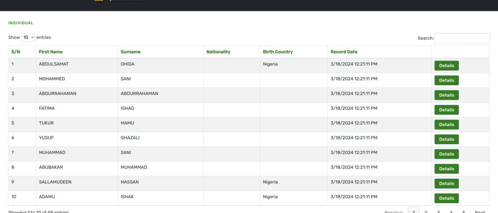Open Details for MOHAMMED SANI

tap(446, 81)
